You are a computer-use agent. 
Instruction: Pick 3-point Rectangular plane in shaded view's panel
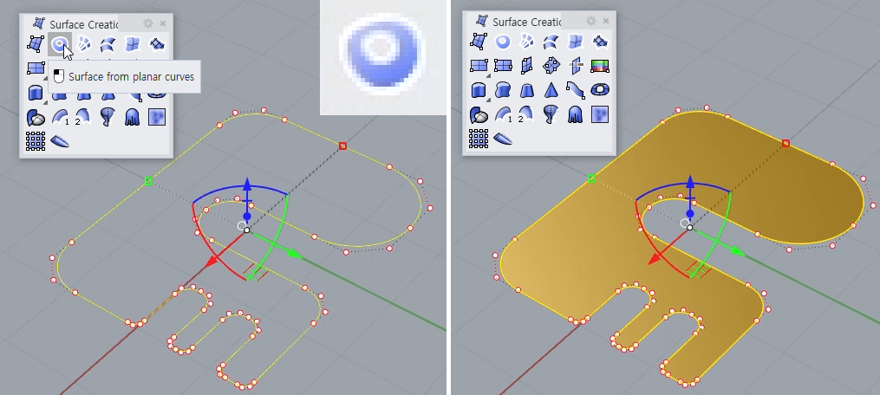coord(503,66)
